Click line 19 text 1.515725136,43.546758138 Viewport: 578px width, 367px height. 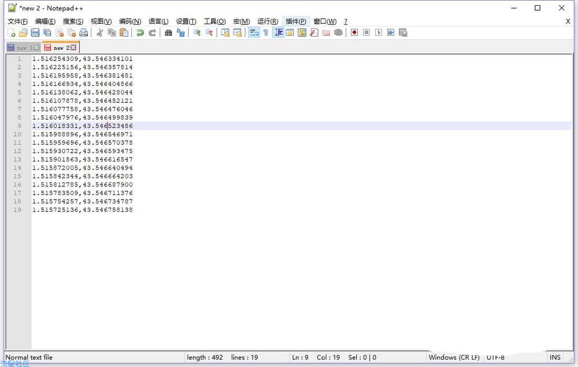coord(82,210)
